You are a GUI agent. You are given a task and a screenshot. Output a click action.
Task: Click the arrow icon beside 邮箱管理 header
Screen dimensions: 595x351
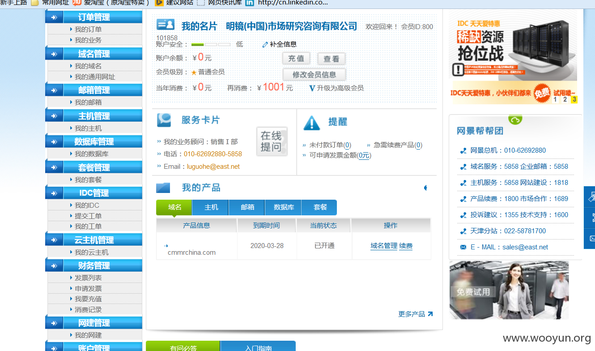pos(54,90)
